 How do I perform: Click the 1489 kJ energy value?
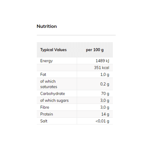pos(102,61)
